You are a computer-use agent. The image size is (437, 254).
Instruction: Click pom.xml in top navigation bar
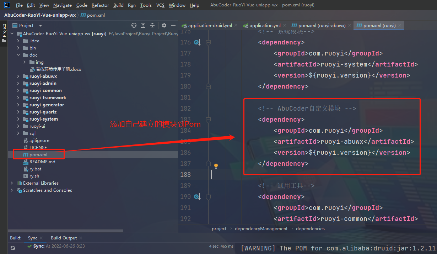pos(93,15)
